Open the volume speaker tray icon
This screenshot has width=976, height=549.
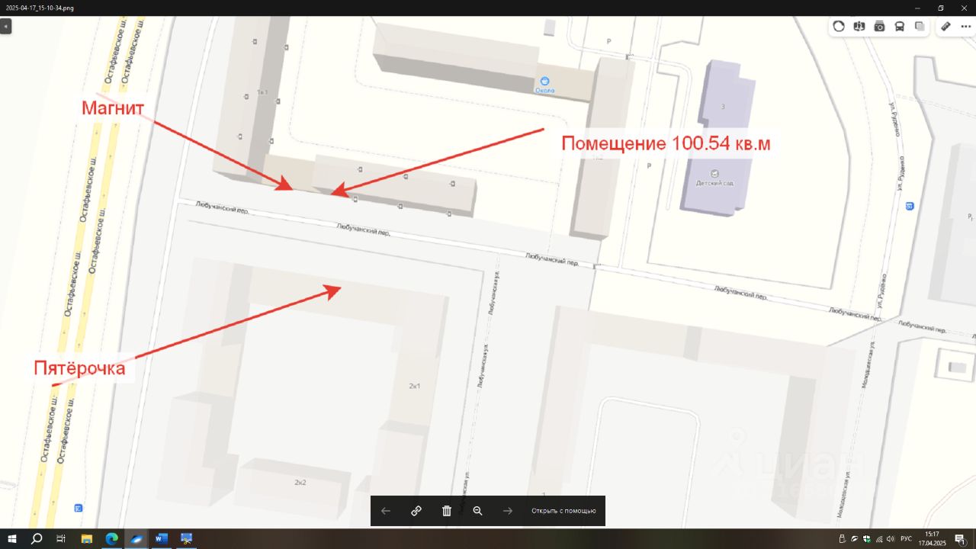(890, 539)
